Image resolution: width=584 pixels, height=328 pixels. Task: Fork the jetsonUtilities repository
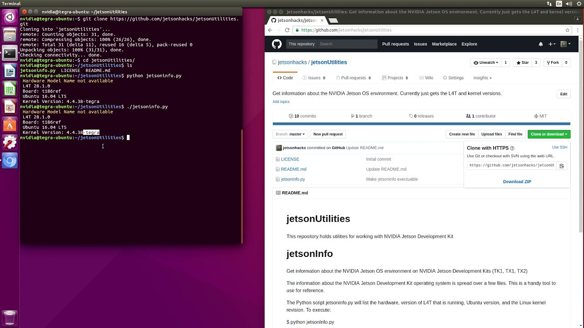[x=553, y=63]
